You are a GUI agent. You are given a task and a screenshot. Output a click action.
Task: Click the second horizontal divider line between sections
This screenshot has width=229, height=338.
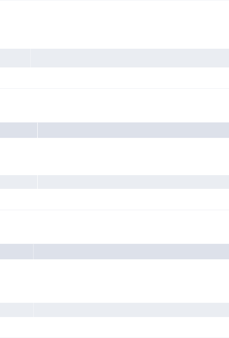tap(114, 210)
